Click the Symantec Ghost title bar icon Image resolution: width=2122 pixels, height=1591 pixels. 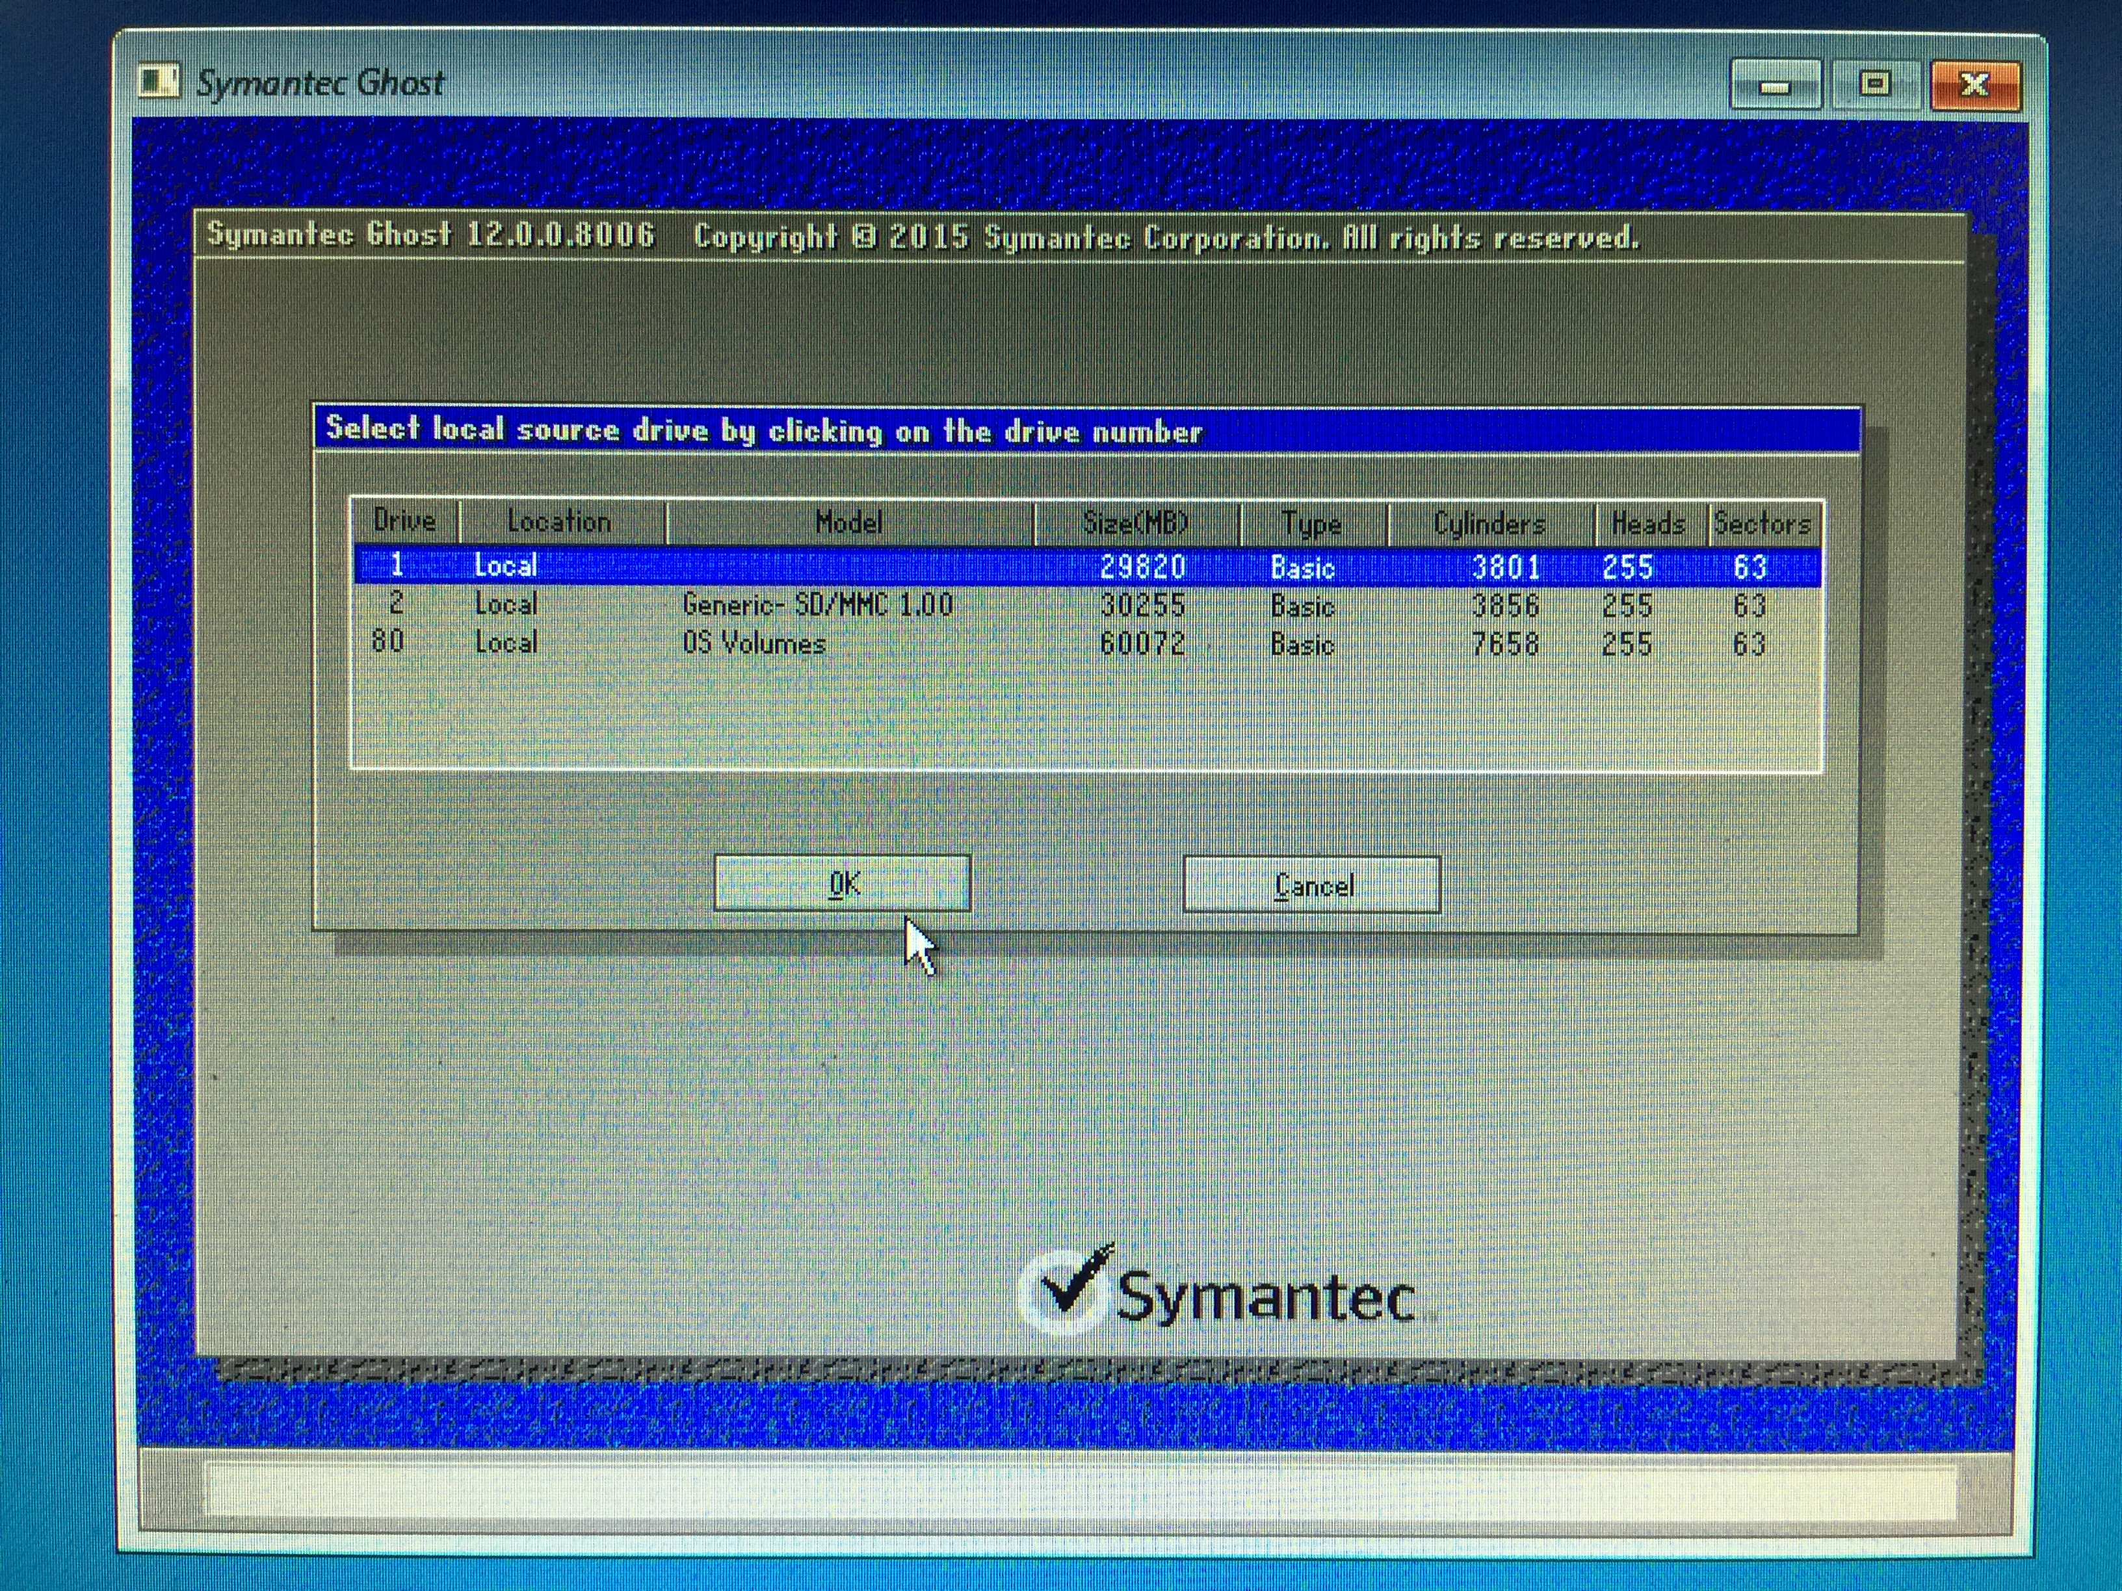click(x=158, y=81)
